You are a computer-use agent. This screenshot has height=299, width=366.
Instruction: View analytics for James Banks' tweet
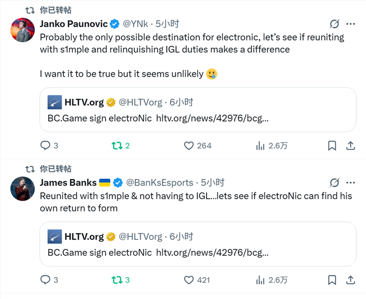click(x=260, y=279)
